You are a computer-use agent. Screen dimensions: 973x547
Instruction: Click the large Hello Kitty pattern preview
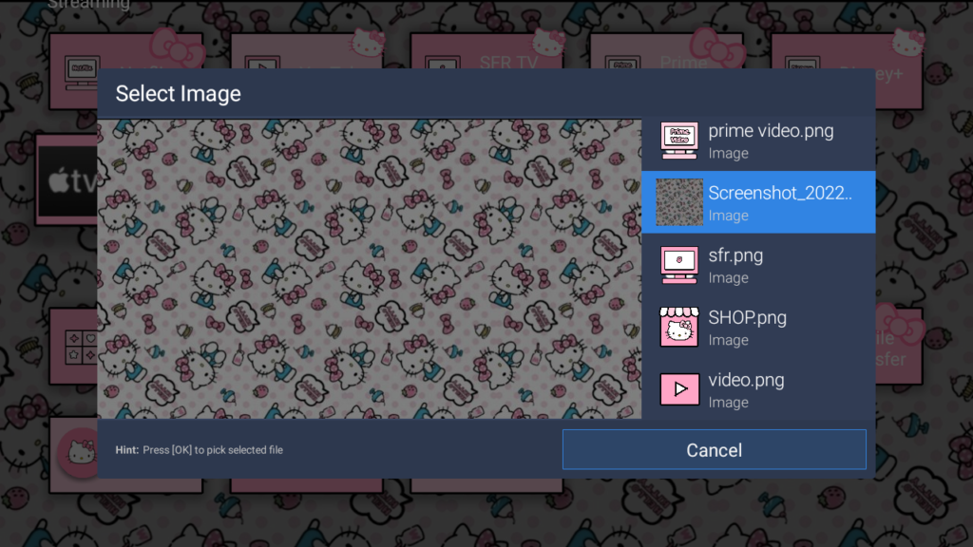tap(370, 269)
